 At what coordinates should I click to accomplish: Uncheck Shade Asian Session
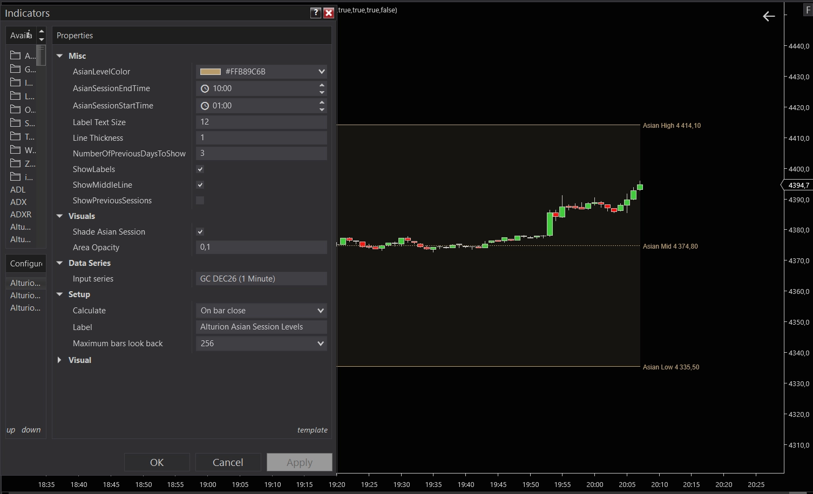click(200, 232)
